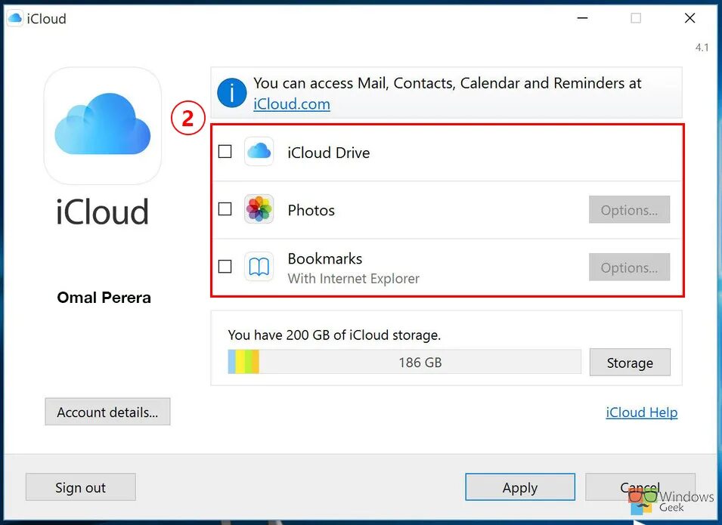
Task: Click the Bookmarks open-book icon
Action: point(259,267)
